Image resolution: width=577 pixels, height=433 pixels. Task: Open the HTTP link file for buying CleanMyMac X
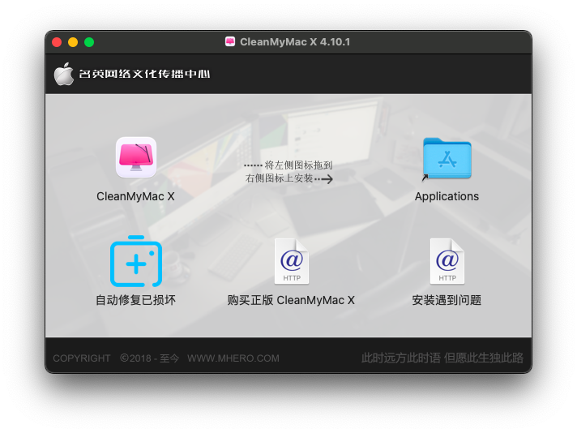pos(292,261)
